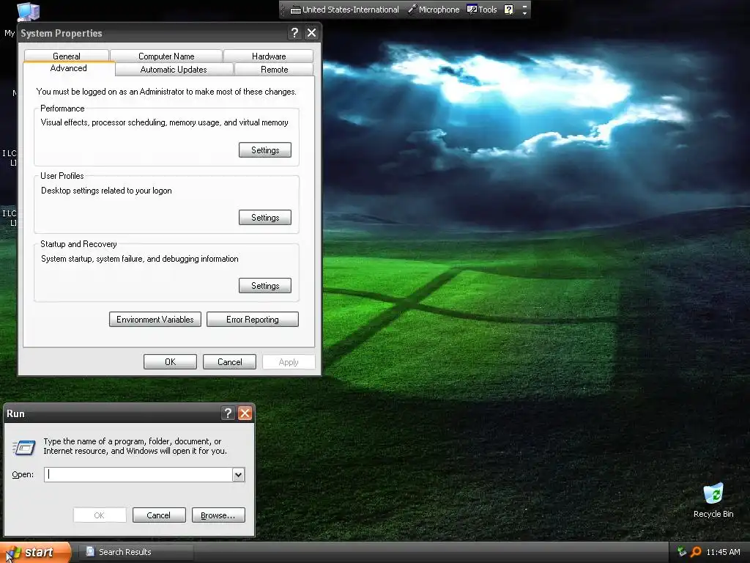
Task: Click the System Properties help question mark
Action: pos(294,32)
